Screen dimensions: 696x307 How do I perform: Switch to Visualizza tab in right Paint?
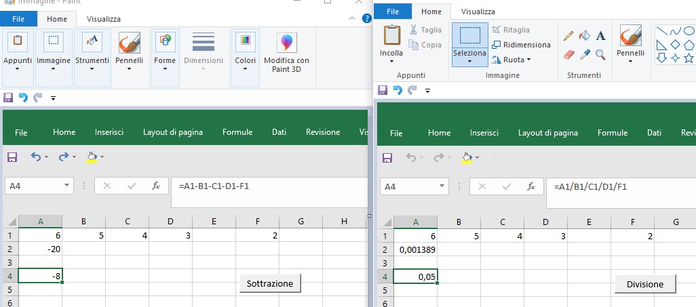point(478,12)
